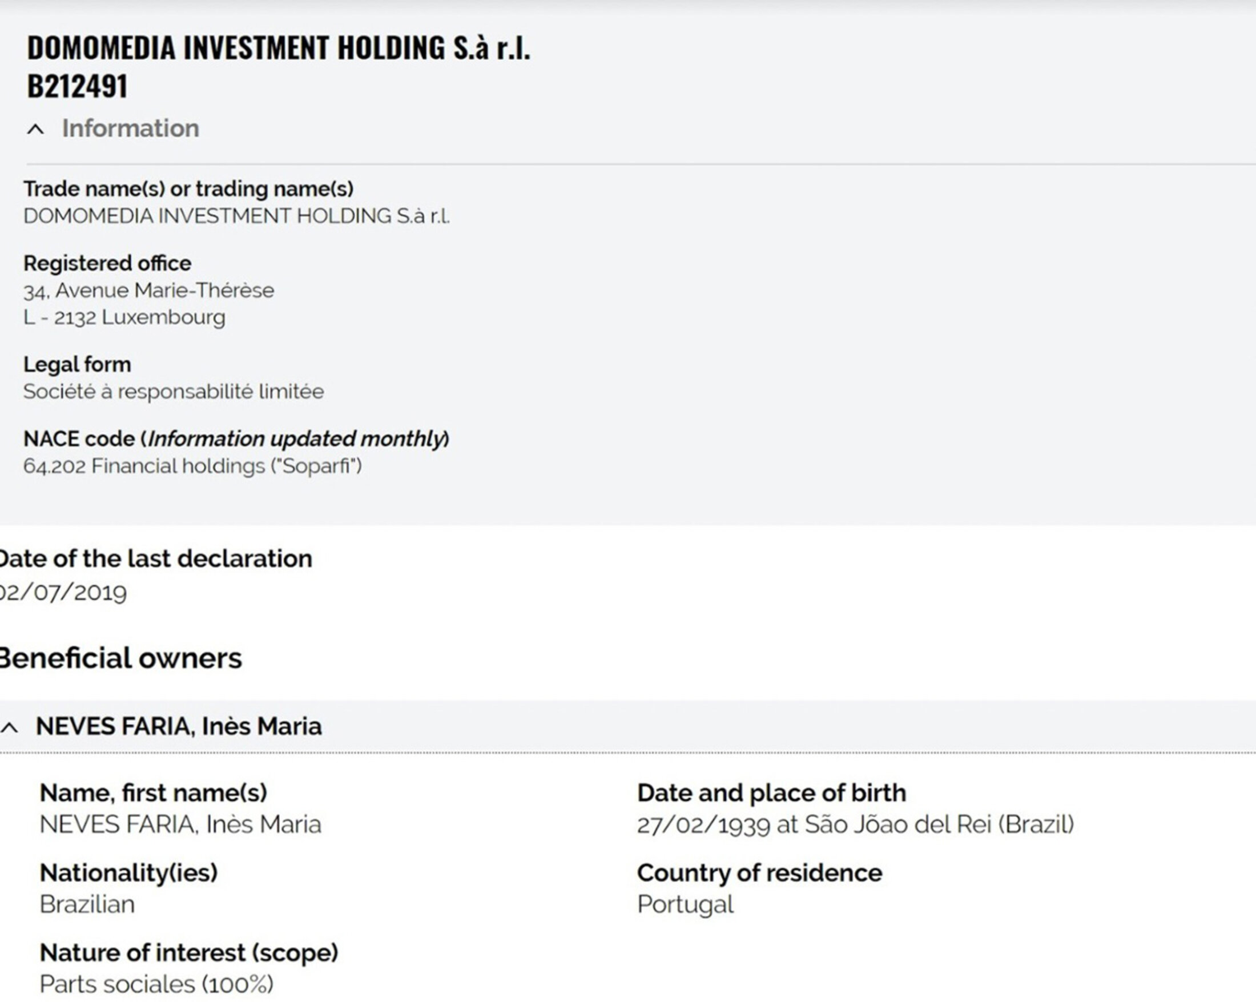Collapse the Information section chevron

pos(35,130)
